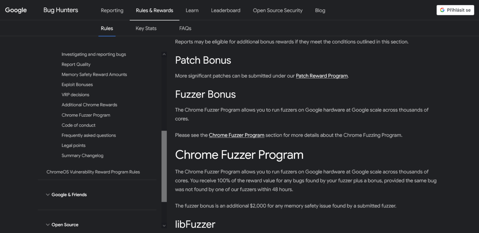This screenshot has height=233, width=479.
Task: Click the large Chrome Fuzzer Program heading
Action: (239, 155)
